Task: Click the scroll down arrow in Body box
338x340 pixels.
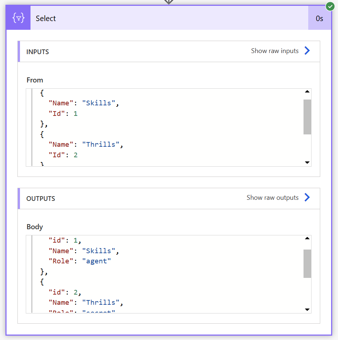Action: tap(307, 309)
